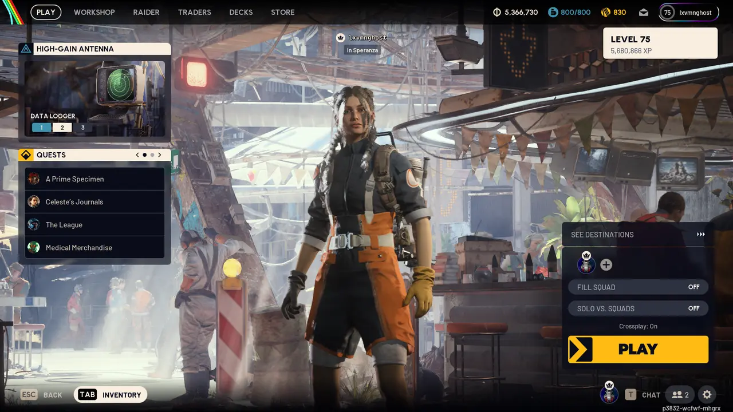Open the Celeste's Journals quest
Screen dimensions: 733x412
(x=94, y=201)
